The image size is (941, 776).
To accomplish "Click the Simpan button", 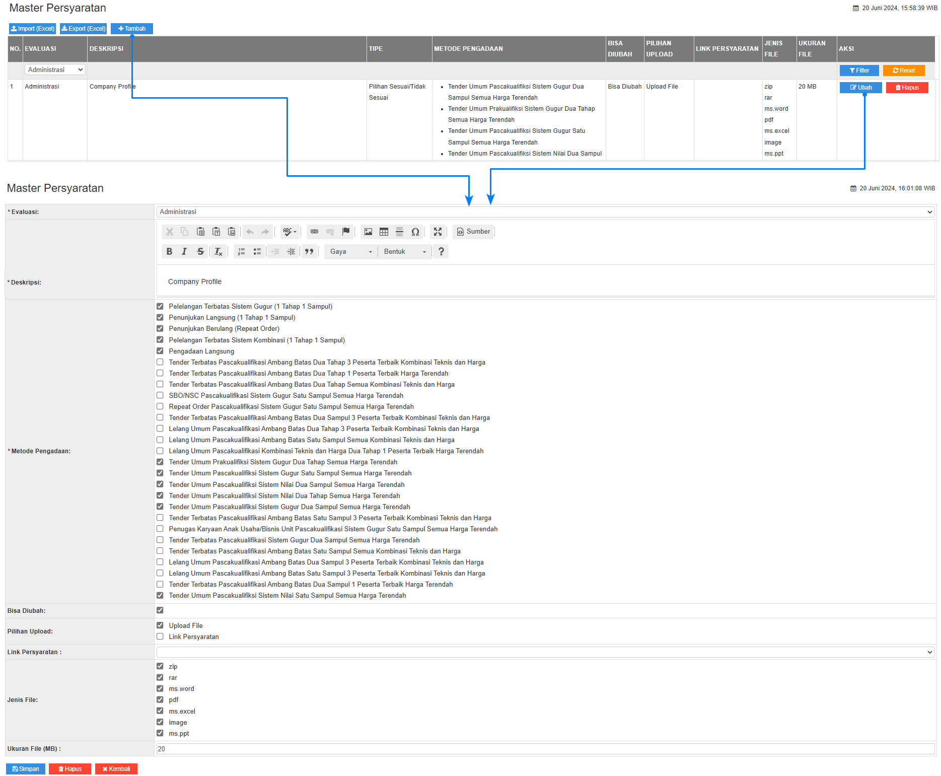I will (x=26, y=769).
